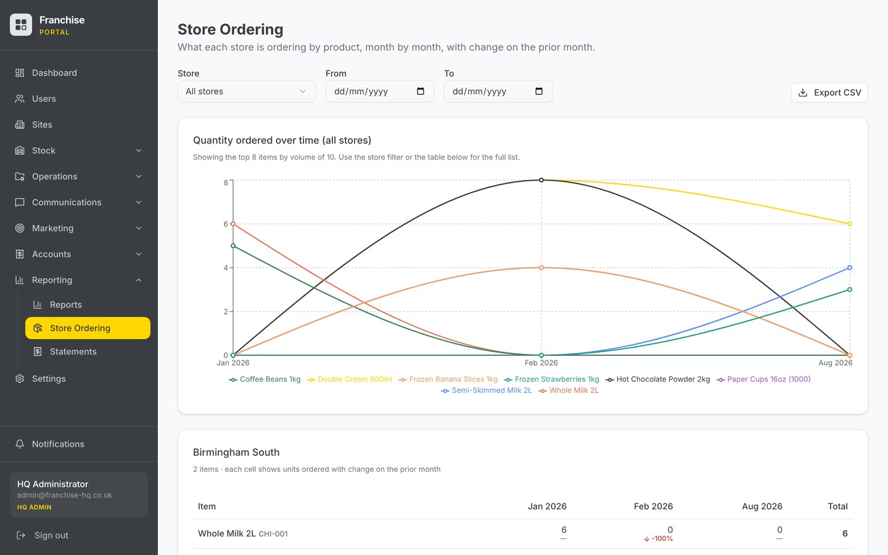This screenshot has width=888, height=555.
Task: Click the Feb 2026 peak point of black line
Action: (541, 180)
